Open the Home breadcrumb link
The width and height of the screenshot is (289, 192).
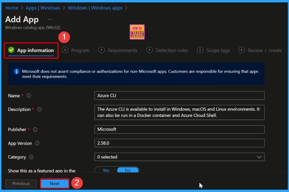coord(12,8)
